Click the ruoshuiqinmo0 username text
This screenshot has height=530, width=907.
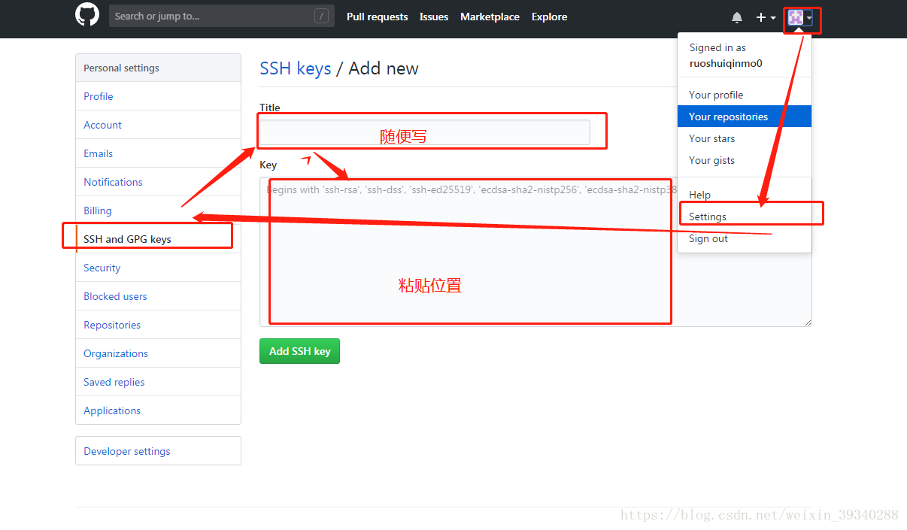pyautogui.click(x=726, y=63)
